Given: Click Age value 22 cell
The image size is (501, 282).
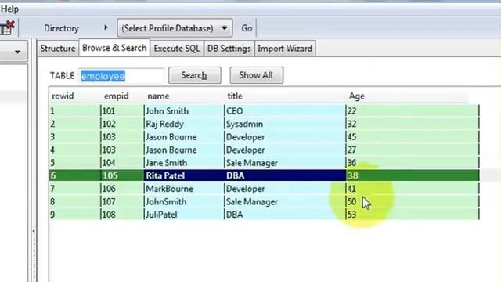Looking at the screenshot, I should pos(413,111).
